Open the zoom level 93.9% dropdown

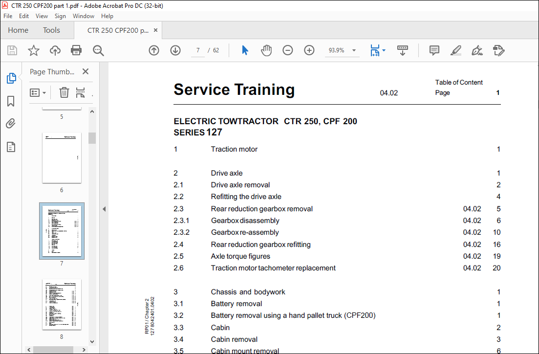point(354,50)
